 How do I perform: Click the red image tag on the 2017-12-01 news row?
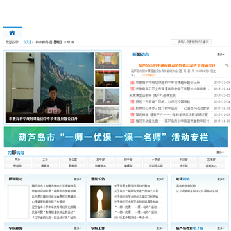pos(132,108)
